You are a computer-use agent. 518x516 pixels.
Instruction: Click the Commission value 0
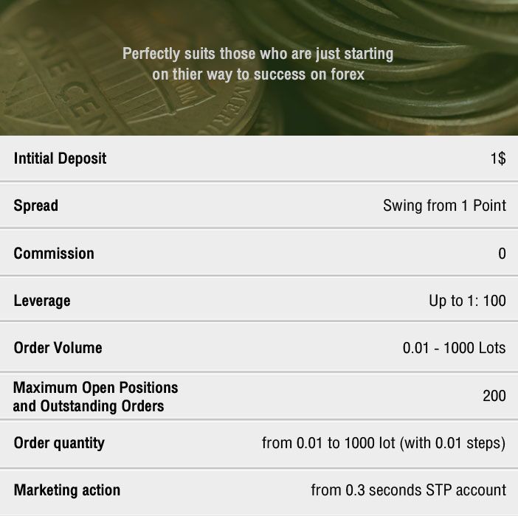[503, 254]
